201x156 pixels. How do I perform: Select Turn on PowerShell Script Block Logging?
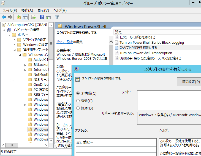click(152, 43)
